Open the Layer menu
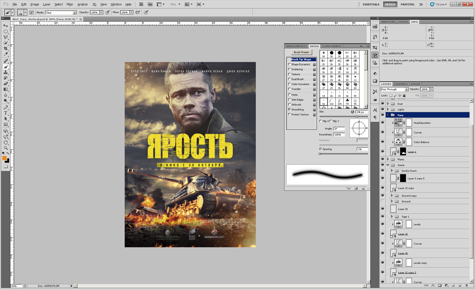 [47, 4]
